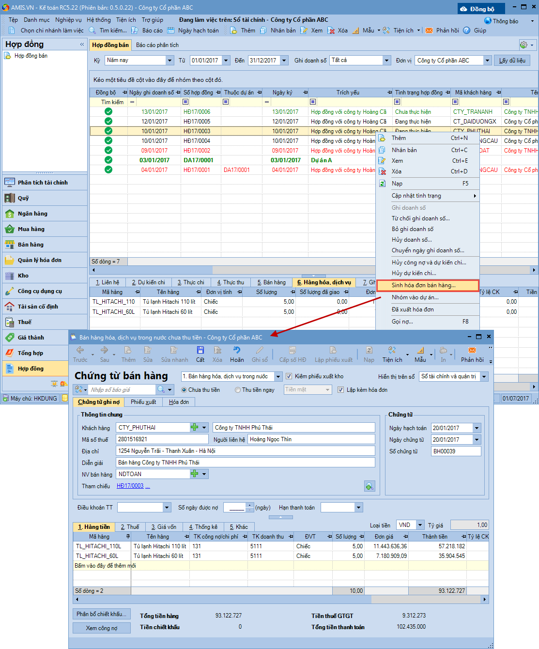Click the Lấy dữ liệu button
The width and height of the screenshot is (539, 649).
[x=512, y=61]
